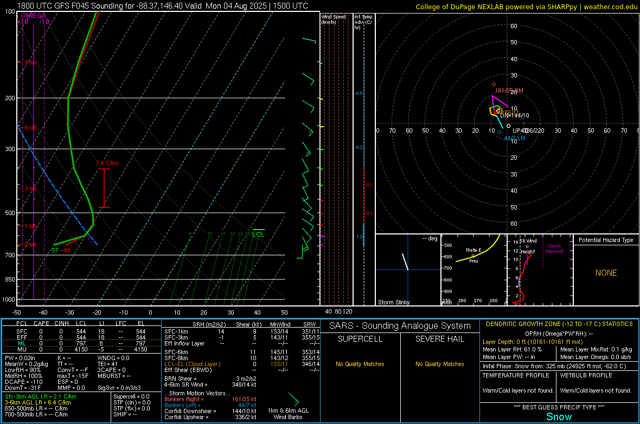Image resolution: width=640 pixels, height=424 pixels.
Task: Click the LowRH = 90% value
Action: (x=22, y=370)
